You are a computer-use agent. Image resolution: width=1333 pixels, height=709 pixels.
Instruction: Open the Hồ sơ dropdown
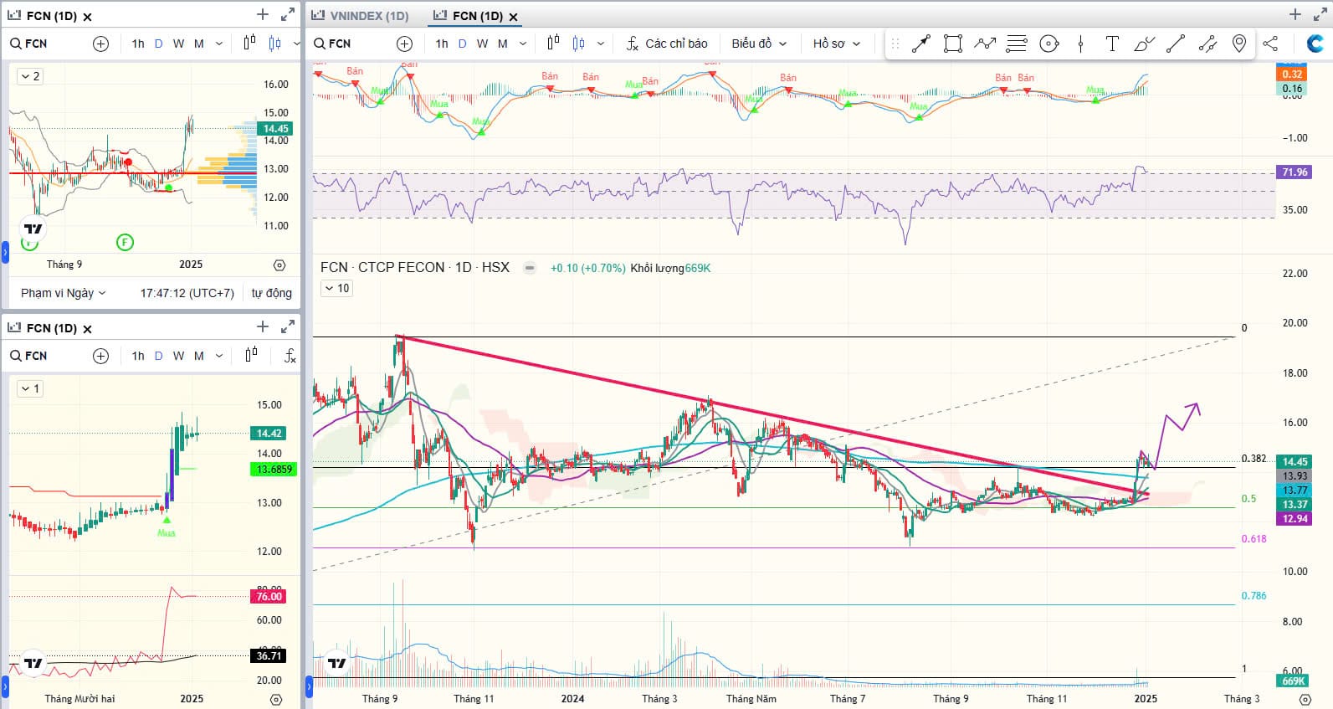click(836, 44)
